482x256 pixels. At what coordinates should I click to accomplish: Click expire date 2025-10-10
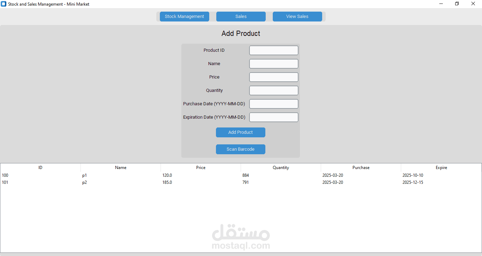click(413, 175)
